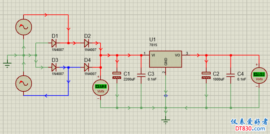Select the lower AC voltage source symbol
The height and width of the screenshot is (134, 270).
point(24,83)
